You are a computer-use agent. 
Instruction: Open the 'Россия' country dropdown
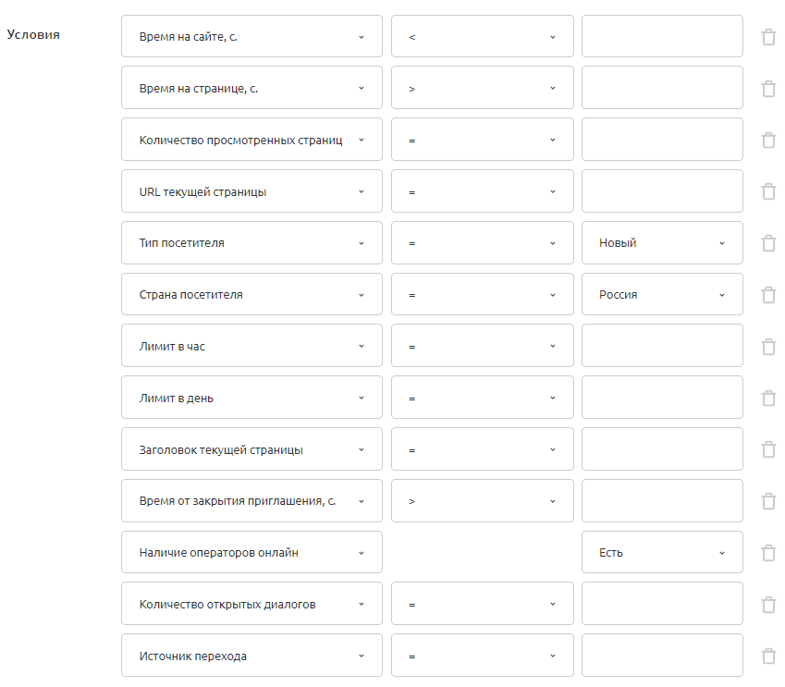click(x=662, y=295)
